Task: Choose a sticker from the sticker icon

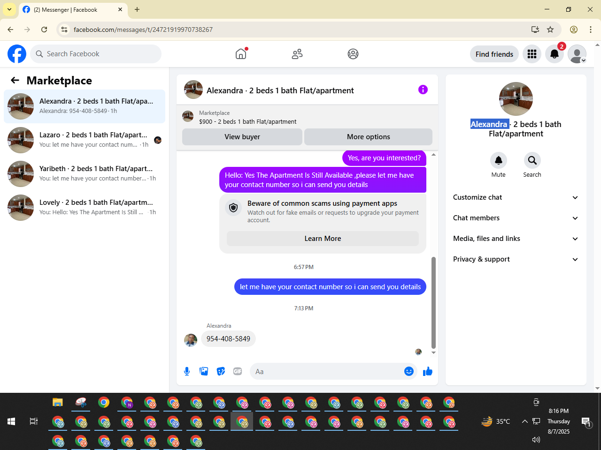Action: click(x=221, y=371)
